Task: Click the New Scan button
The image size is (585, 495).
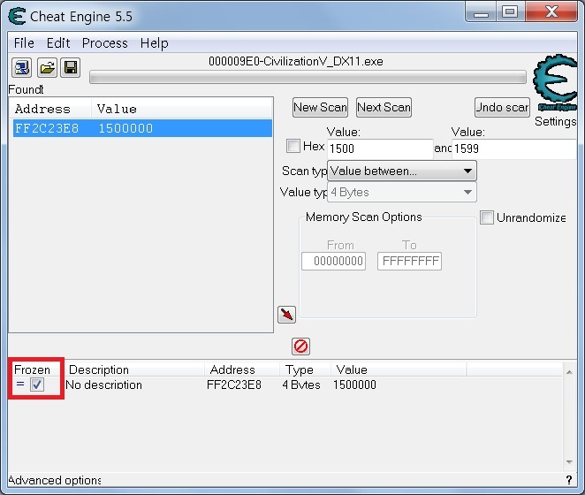Action: point(320,108)
